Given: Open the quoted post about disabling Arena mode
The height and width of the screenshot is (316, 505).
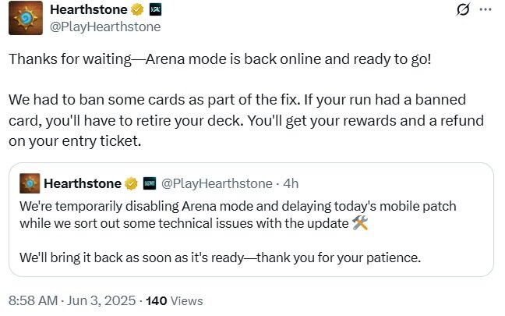Looking at the screenshot, I should (x=251, y=219).
